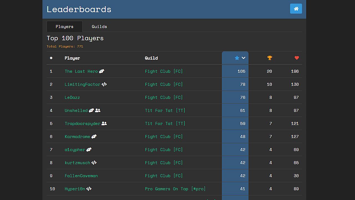
Task: Click the Player column header
Action: point(72,58)
